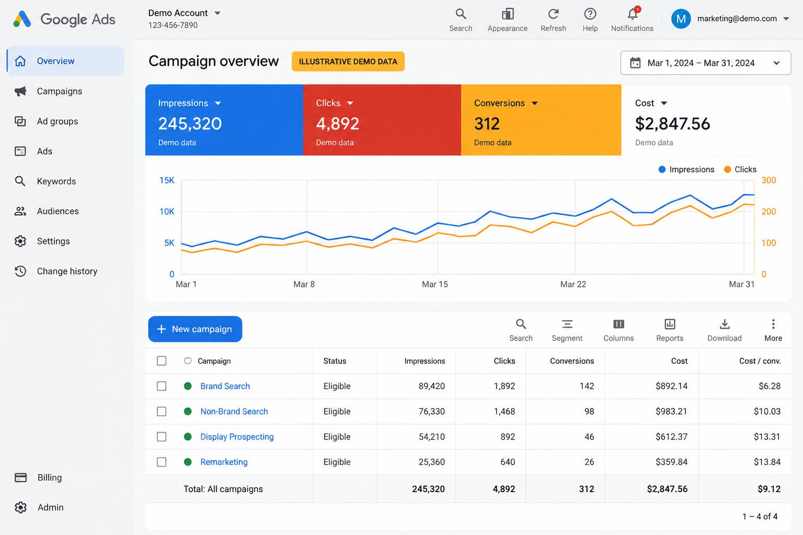Tick the select-all campaigns checkbox

coord(162,361)
